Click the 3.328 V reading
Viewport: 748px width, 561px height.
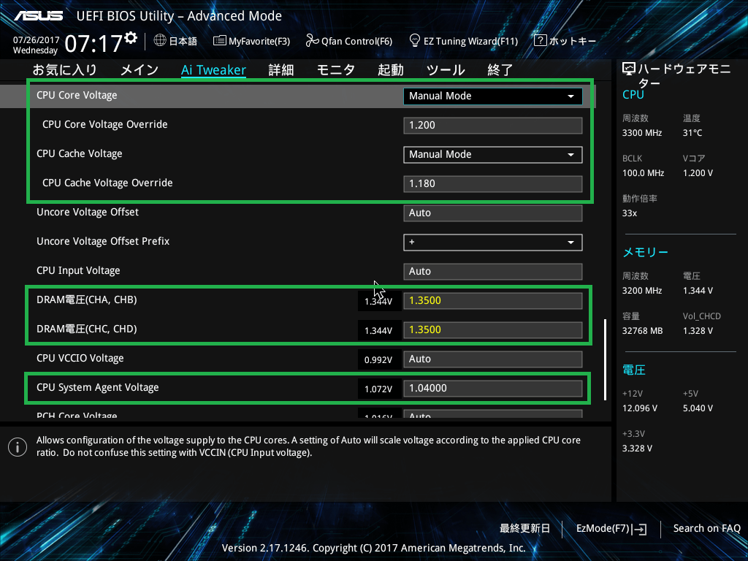coord(637,449)
